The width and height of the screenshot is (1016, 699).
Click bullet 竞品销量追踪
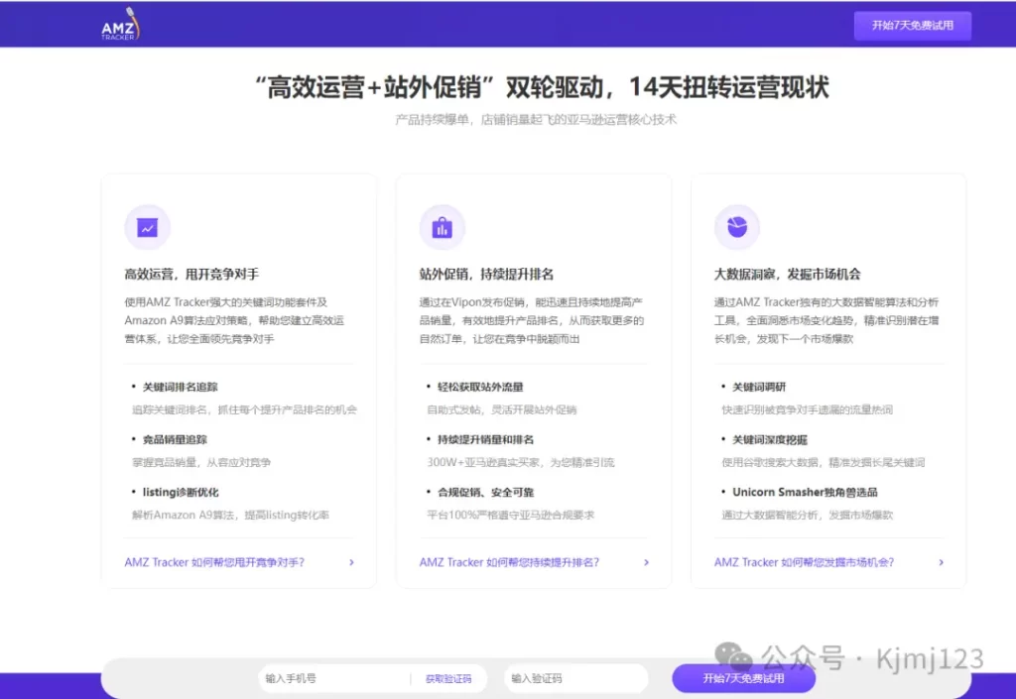click(175, 439)
